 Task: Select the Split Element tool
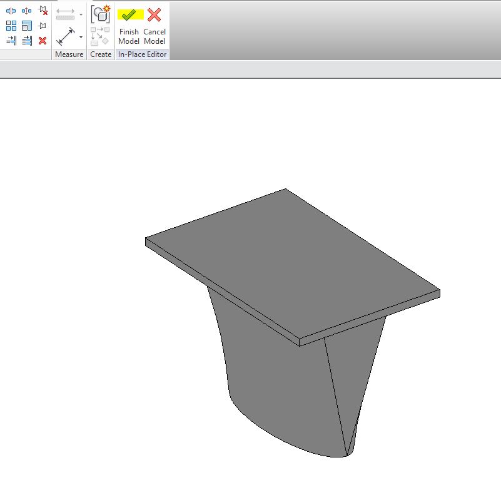click(11, 11)
